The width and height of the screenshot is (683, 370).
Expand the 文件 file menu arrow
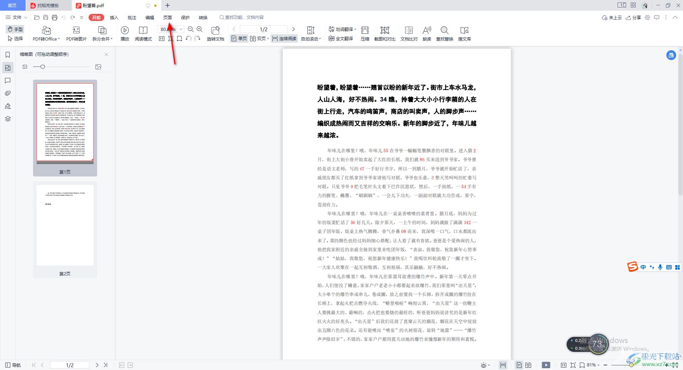click(26, 17)
